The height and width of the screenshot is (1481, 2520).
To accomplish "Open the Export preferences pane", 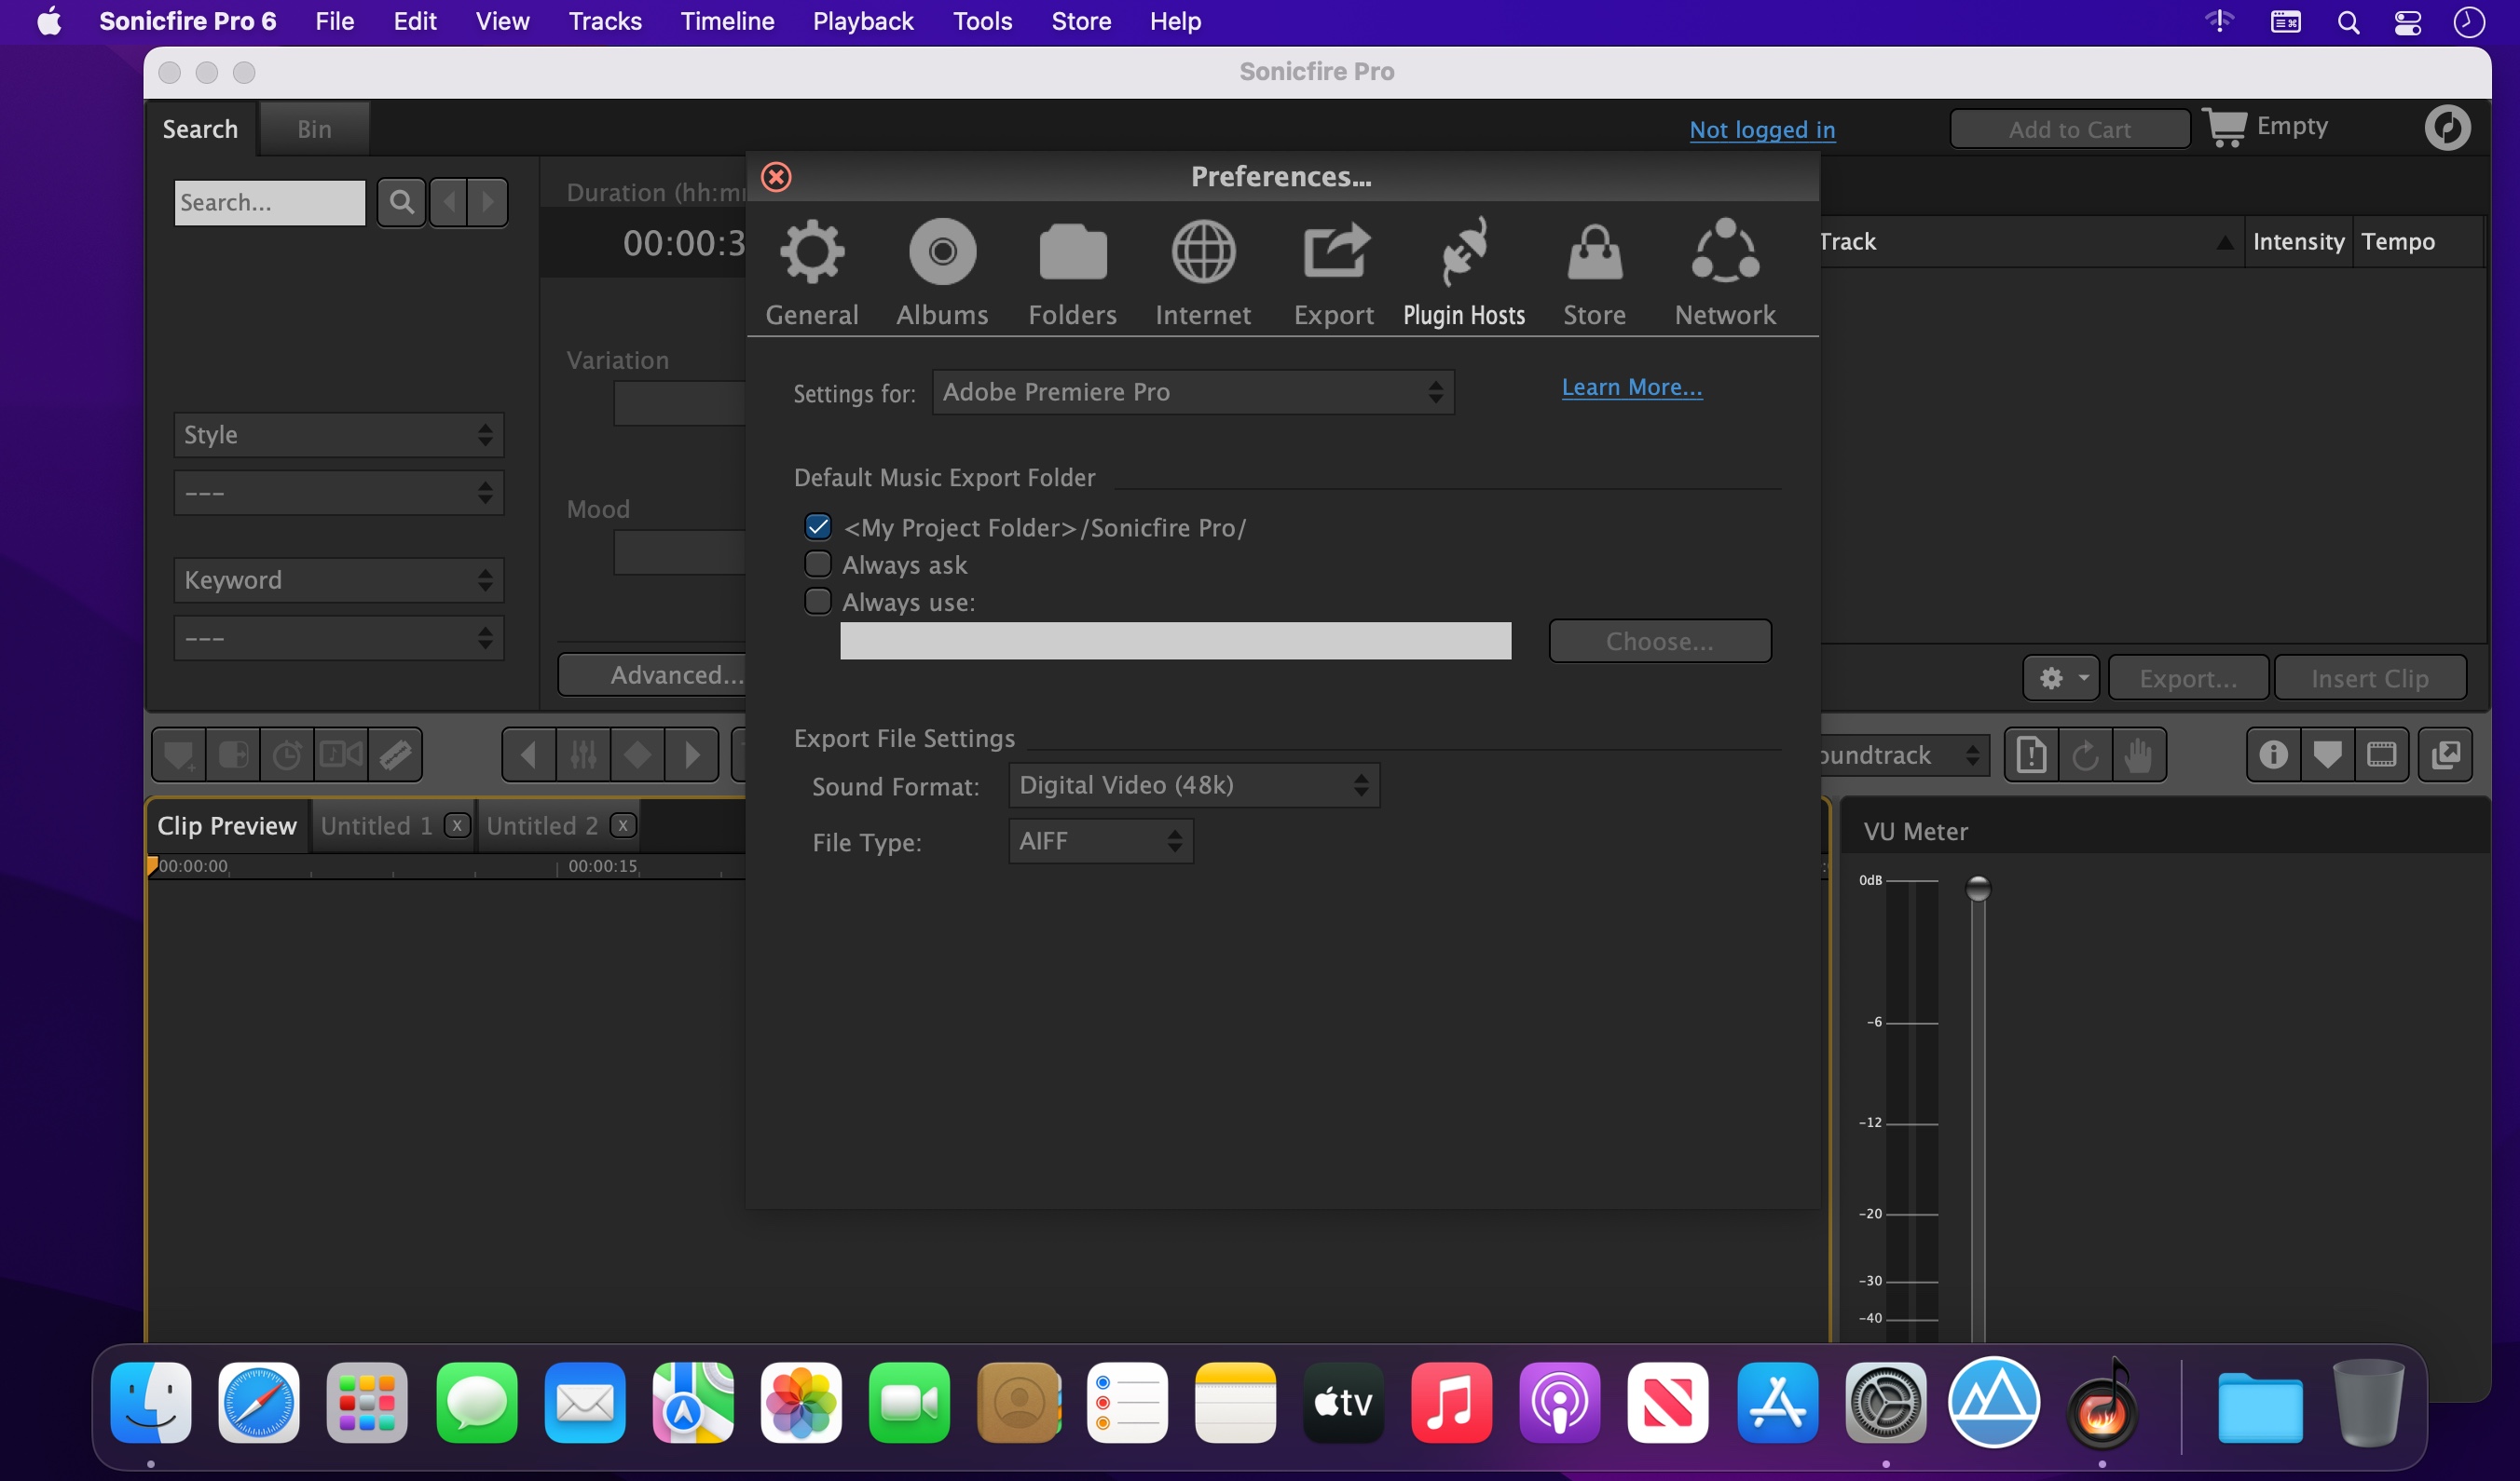I will [1333, 272].
